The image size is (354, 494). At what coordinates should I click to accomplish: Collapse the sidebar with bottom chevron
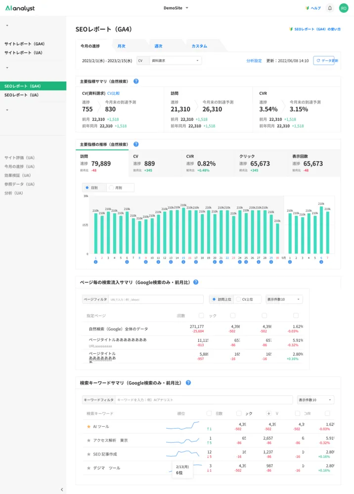click(62, 490)
